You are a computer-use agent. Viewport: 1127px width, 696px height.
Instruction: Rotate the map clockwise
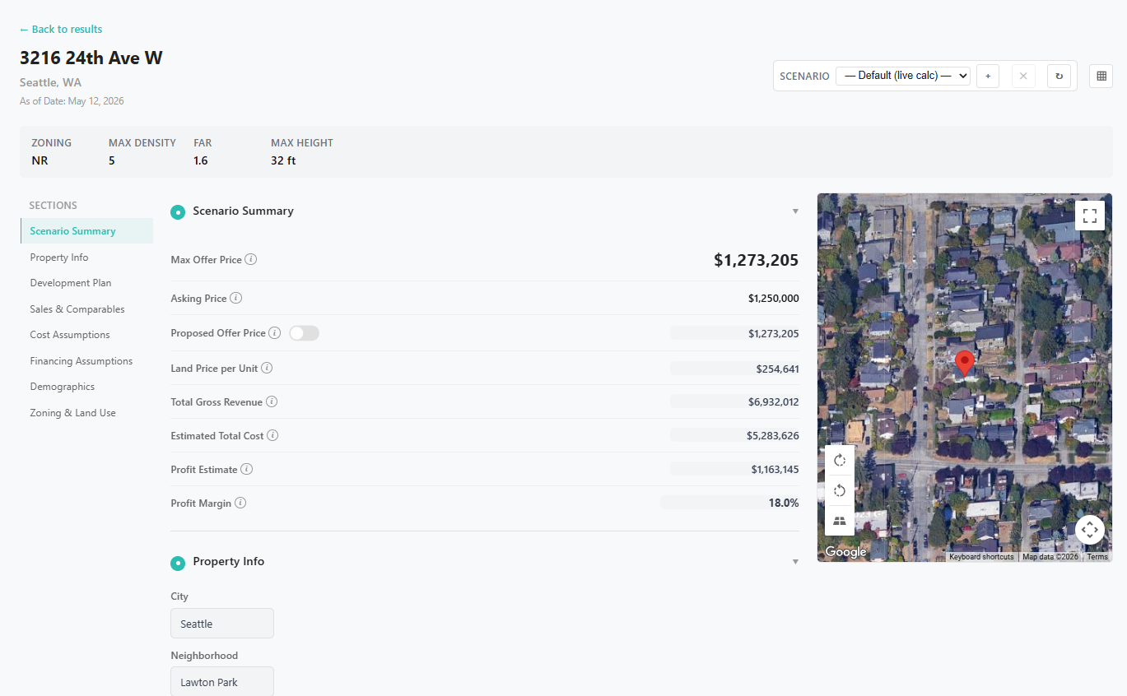coord(840,460)
